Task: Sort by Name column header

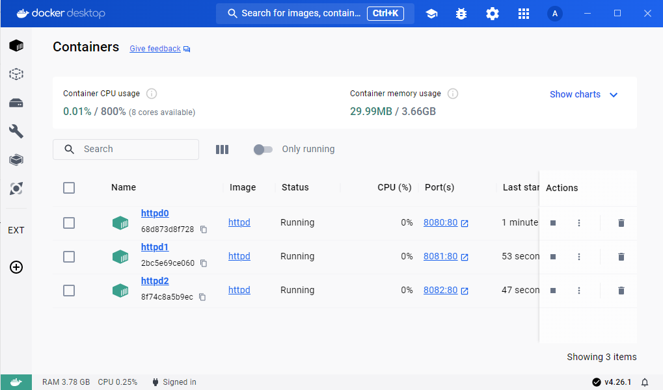Action: pos(124,188)
